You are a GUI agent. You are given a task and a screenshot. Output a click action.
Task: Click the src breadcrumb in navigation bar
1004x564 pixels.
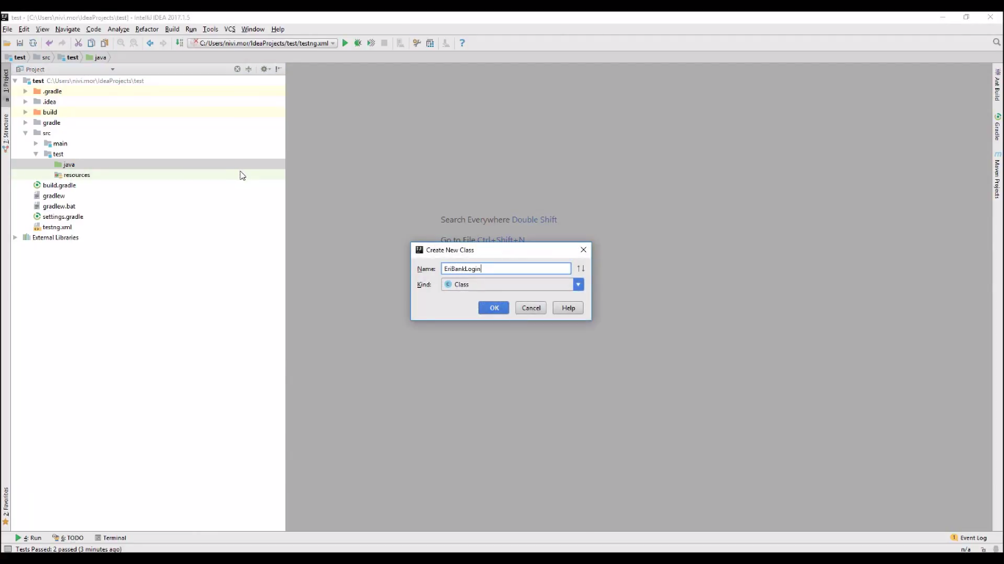pyautogui.click(x=42, y=57)
